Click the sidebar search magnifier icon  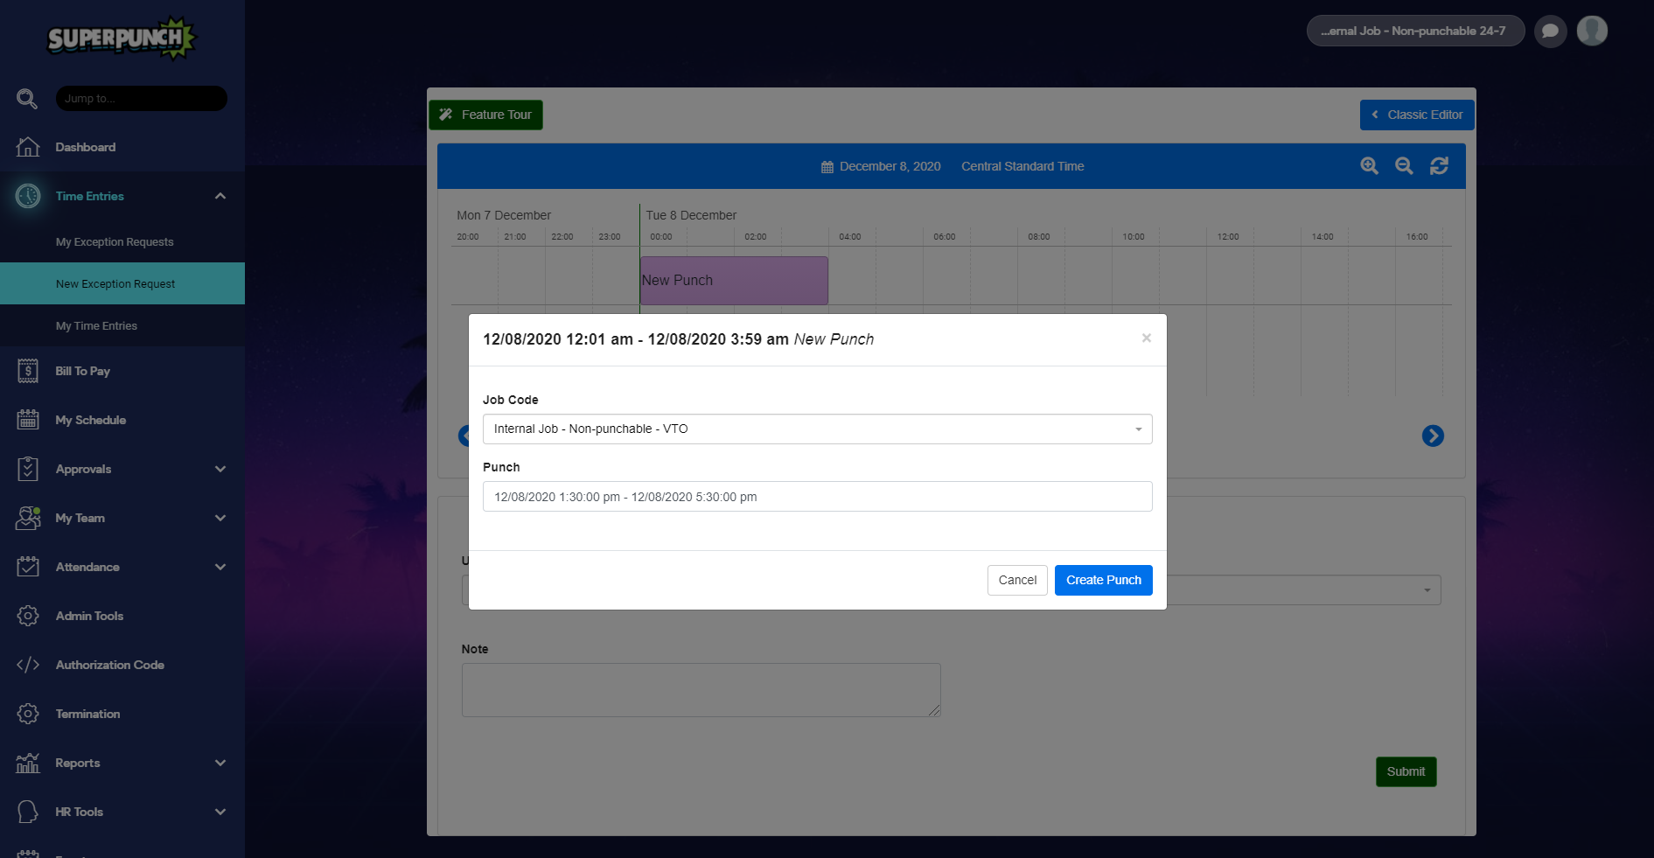(27, 99)
